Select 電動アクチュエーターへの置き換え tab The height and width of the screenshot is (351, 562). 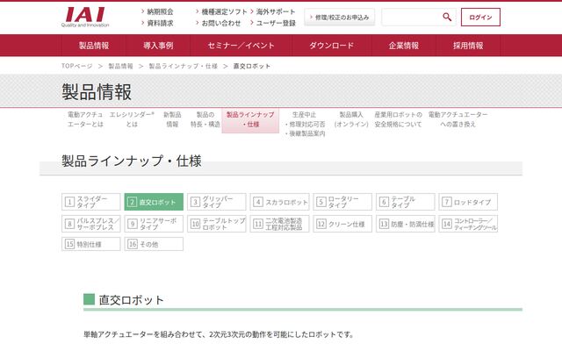pos(458,119)
